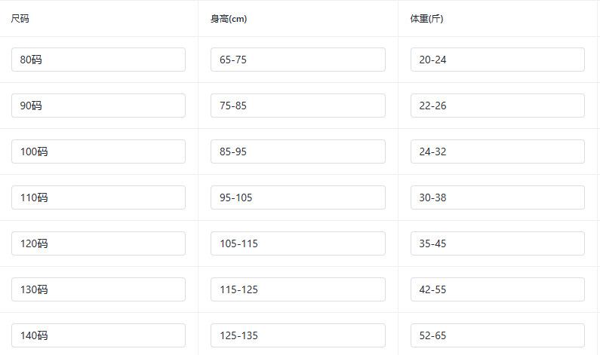
Task: Select the 140码 size input
Action: coord(98,335)
